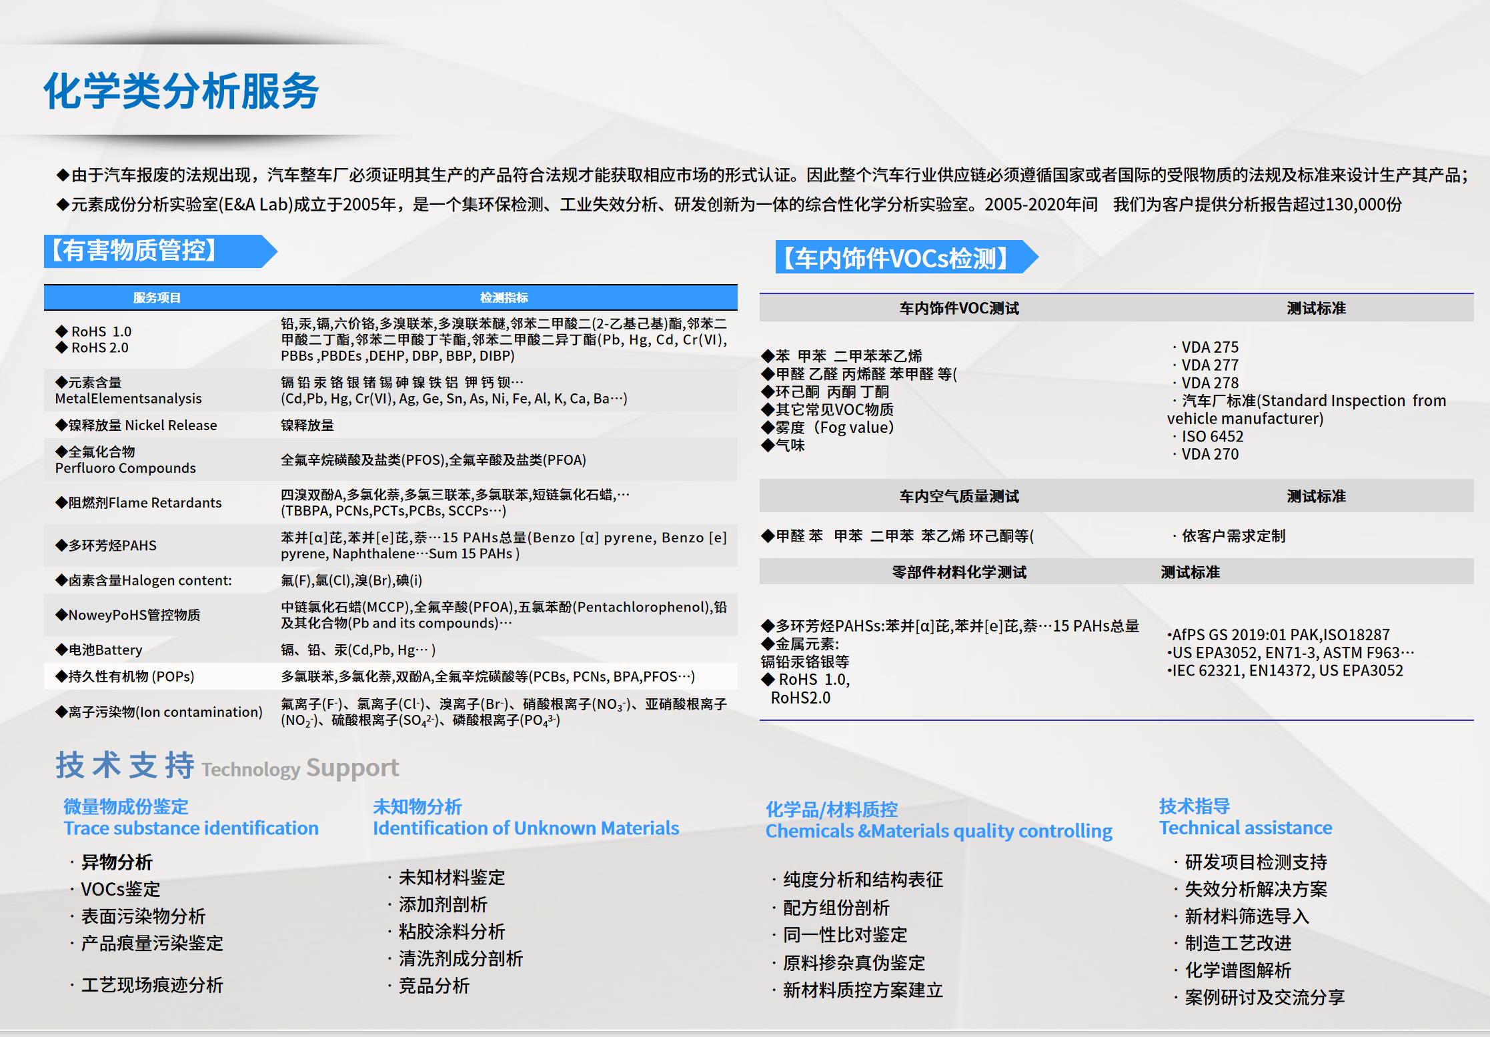Click the 添加剂剖析 bullet
The width and height of the screenshot is (1490, 1037).
point(437,905)
